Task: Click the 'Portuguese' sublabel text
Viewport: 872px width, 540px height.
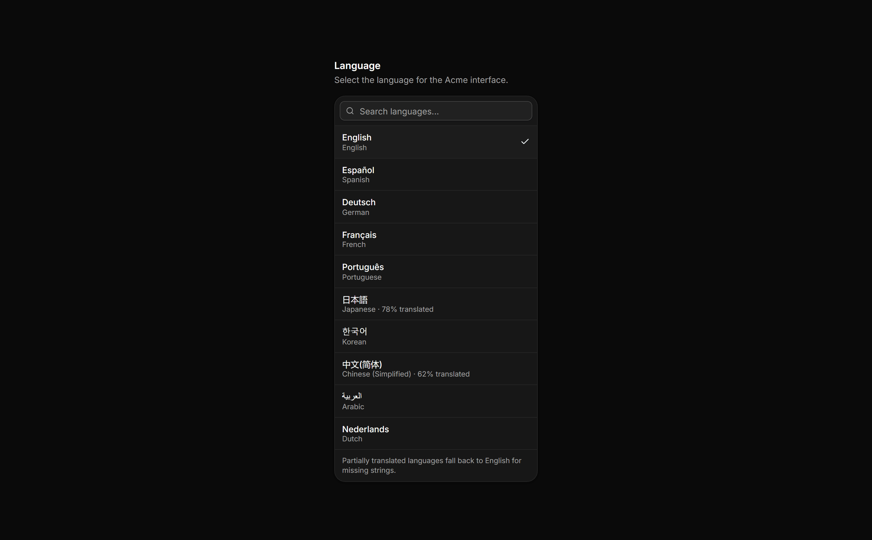Action: tap(362, 278)
